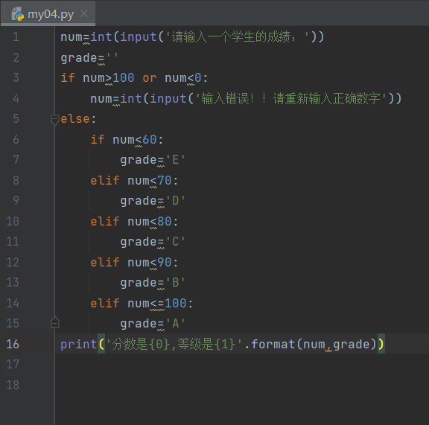Viewport: 429px width, 425px height.
Task: Click the first input function call
Action: 139,37
